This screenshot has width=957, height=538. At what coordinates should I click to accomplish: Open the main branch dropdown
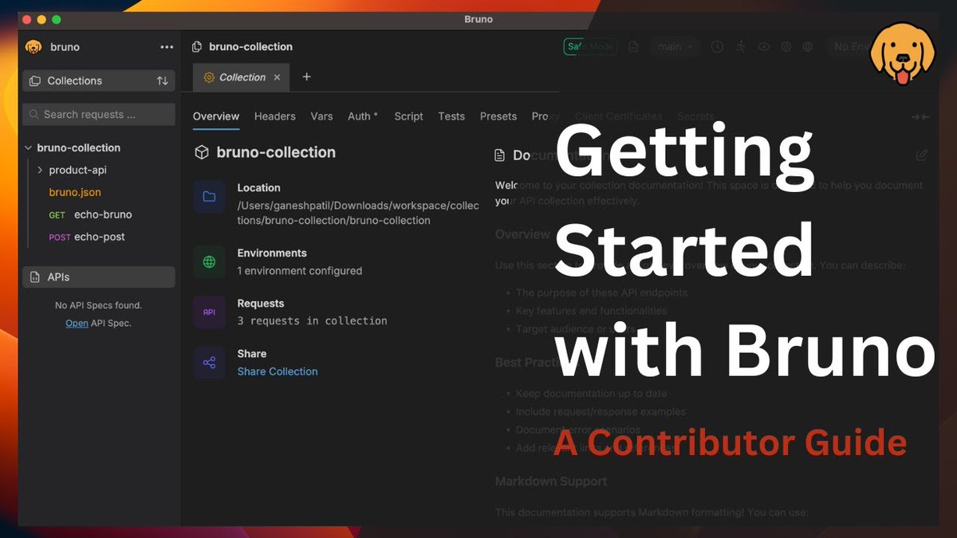coord(675,47)
